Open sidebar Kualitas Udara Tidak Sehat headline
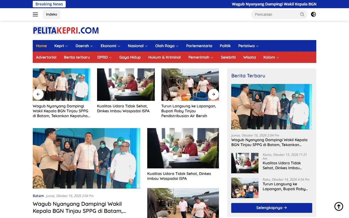The image size is (349, 218). [282, 165]
